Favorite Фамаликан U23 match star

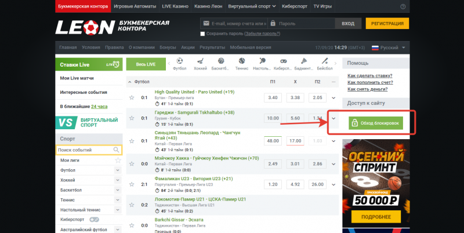[x=132, y=184]
